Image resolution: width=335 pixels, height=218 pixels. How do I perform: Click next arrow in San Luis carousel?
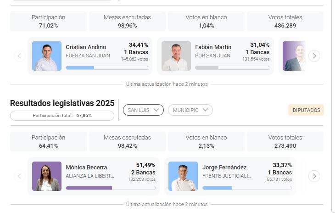pos(314,176)
